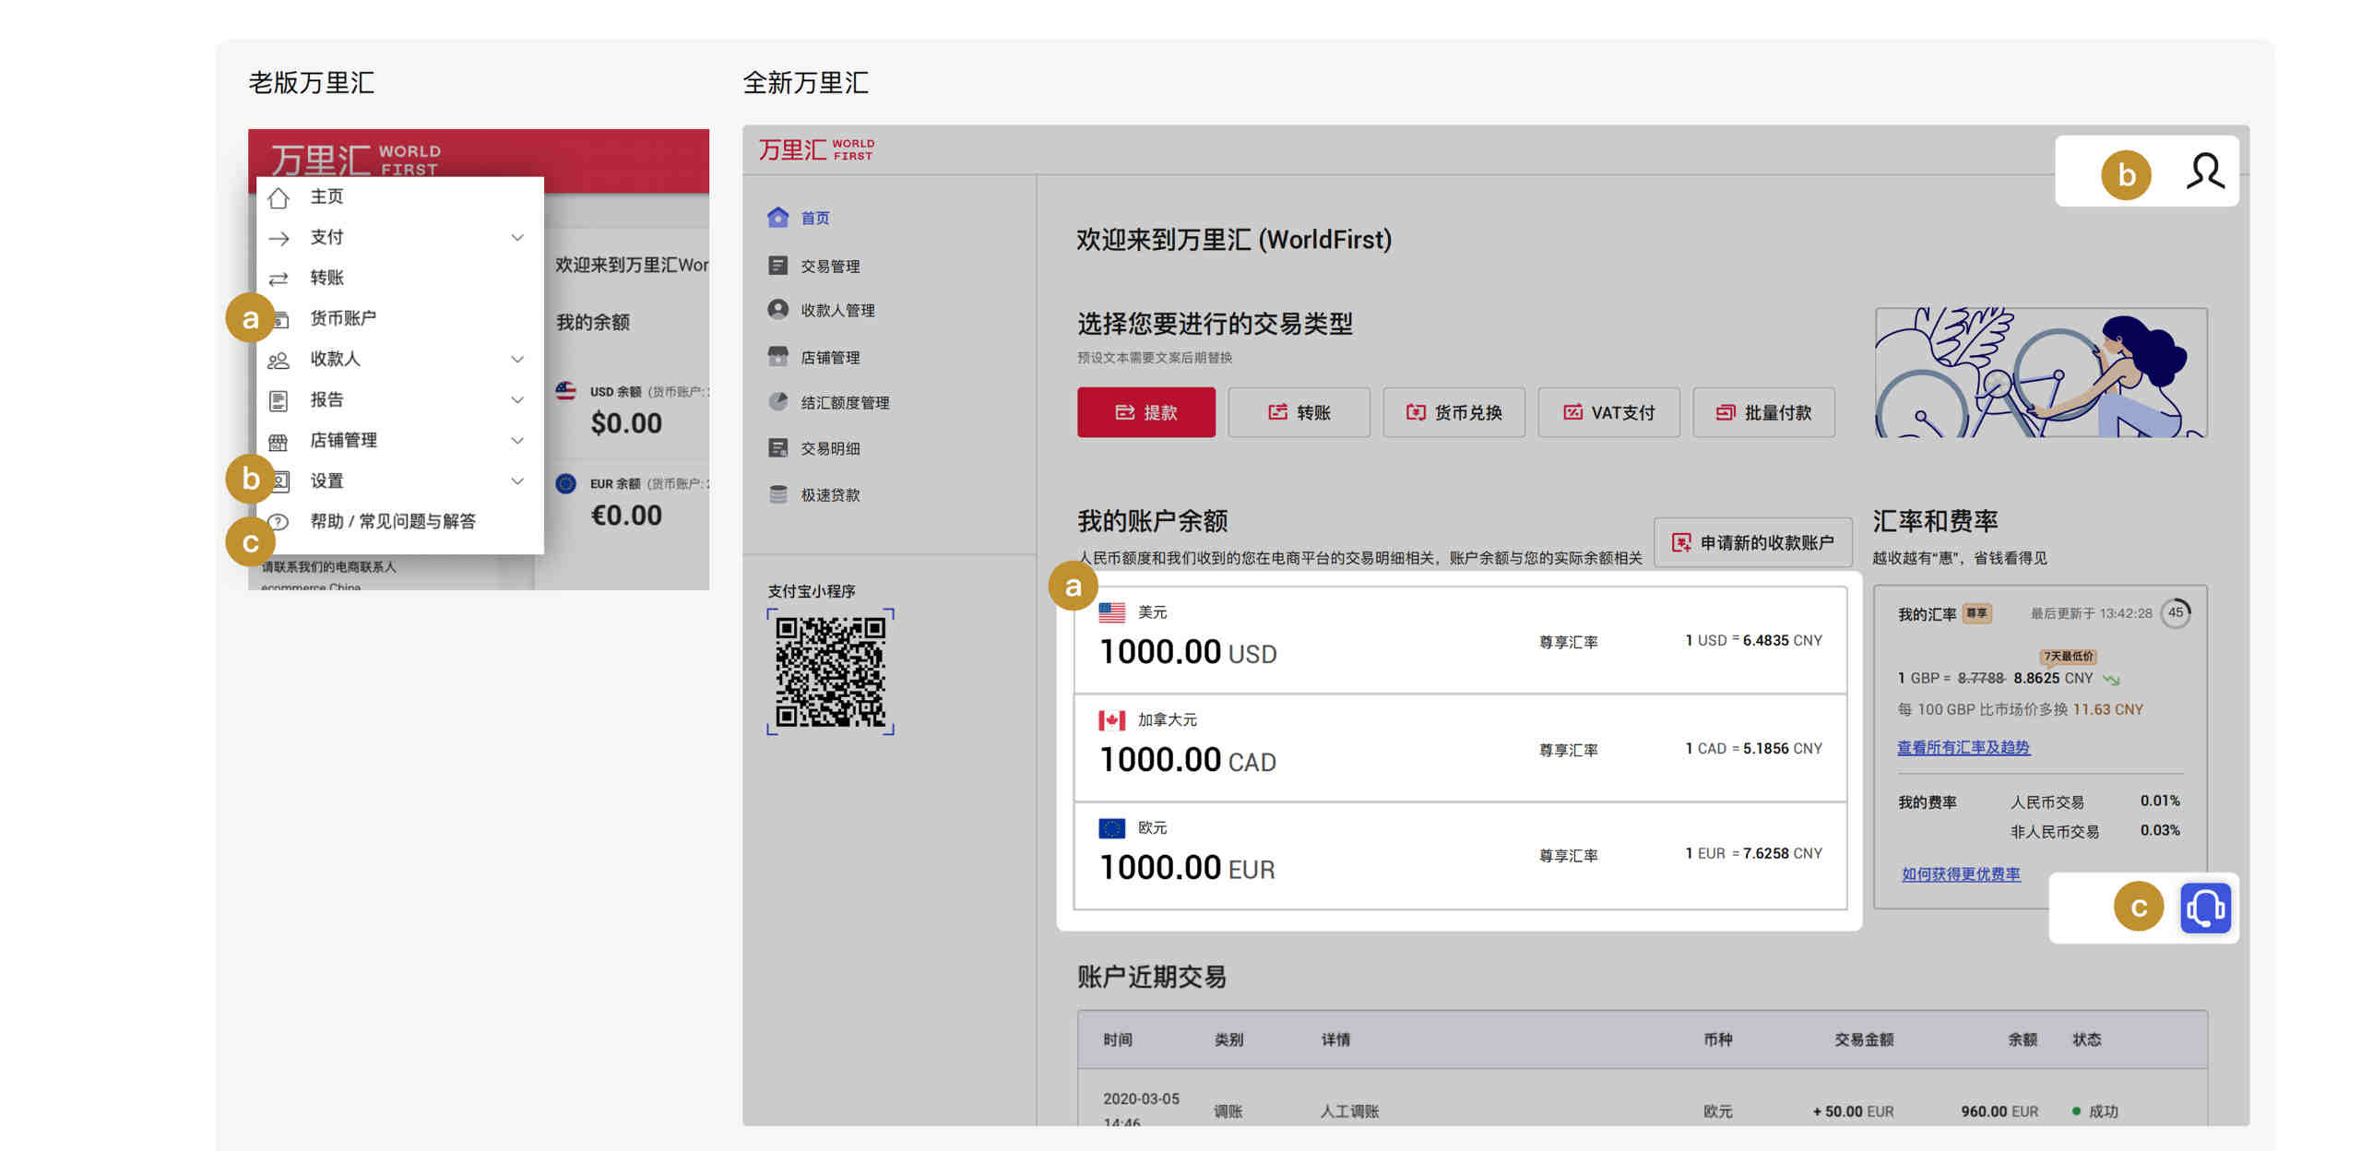Click the 7天最低价 tag
This screenshot has width=2361, height=1151.
pos(2068,657)
